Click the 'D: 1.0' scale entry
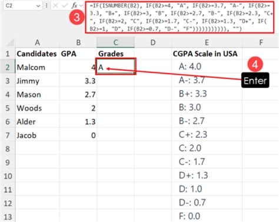The image size is (279, 222). click(x=190, y=189)
